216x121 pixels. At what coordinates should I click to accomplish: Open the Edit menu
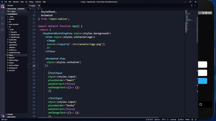[x=10, y=2]
